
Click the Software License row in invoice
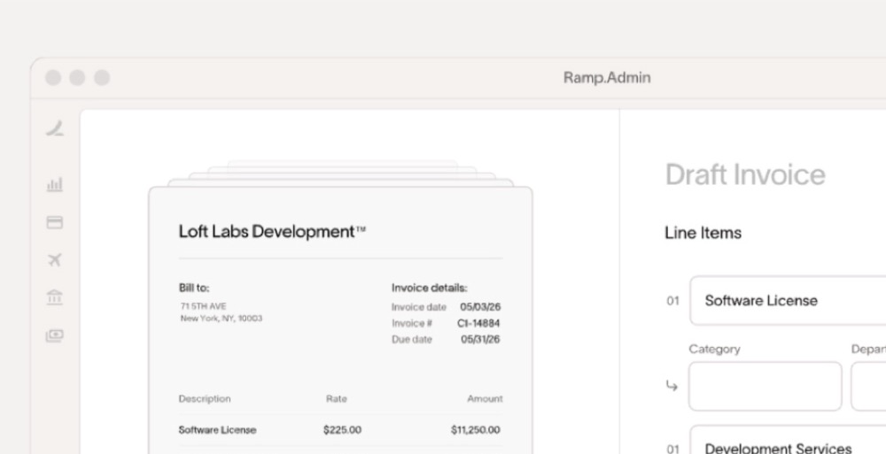(x=340, y=430)
